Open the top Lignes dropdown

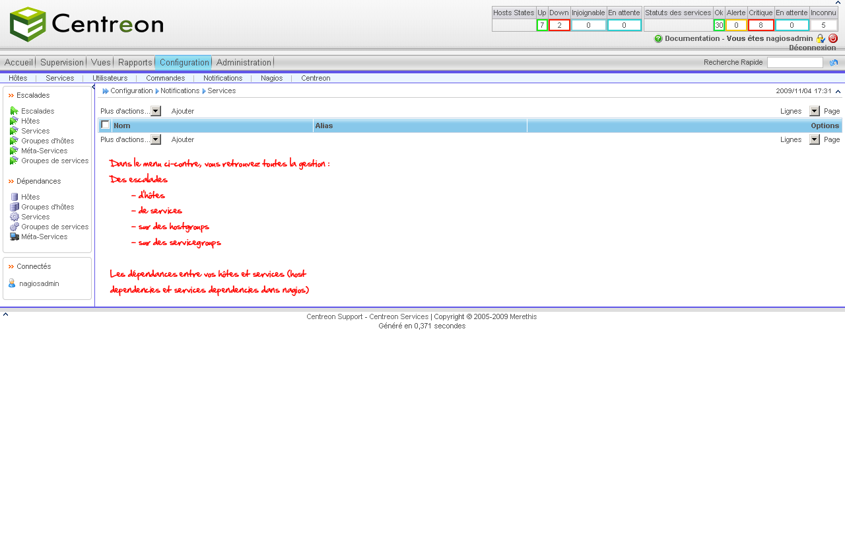coord(814,111)
